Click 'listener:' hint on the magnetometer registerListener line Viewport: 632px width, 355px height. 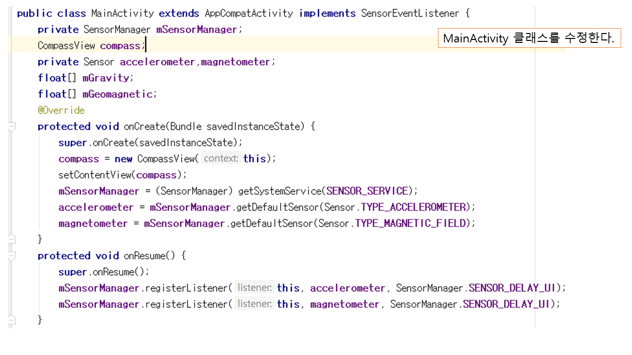[254, 304]
